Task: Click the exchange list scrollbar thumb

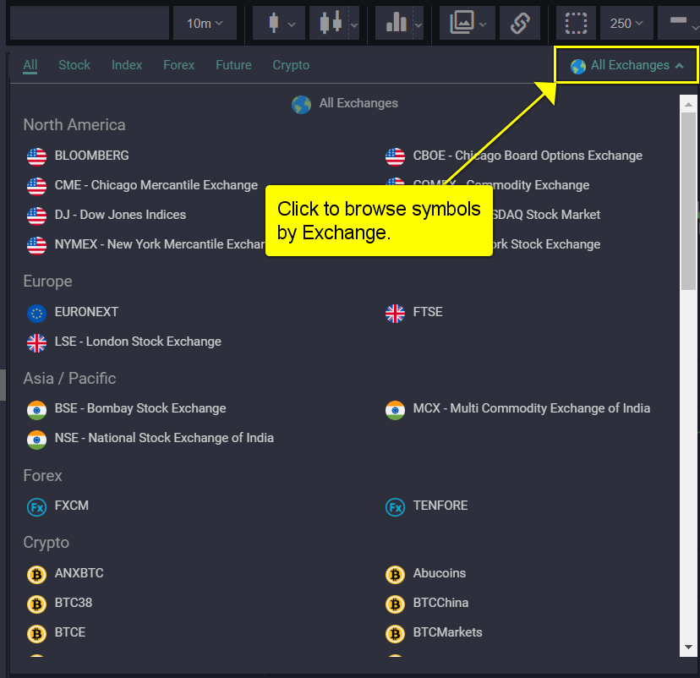Action: pos(688,201)
